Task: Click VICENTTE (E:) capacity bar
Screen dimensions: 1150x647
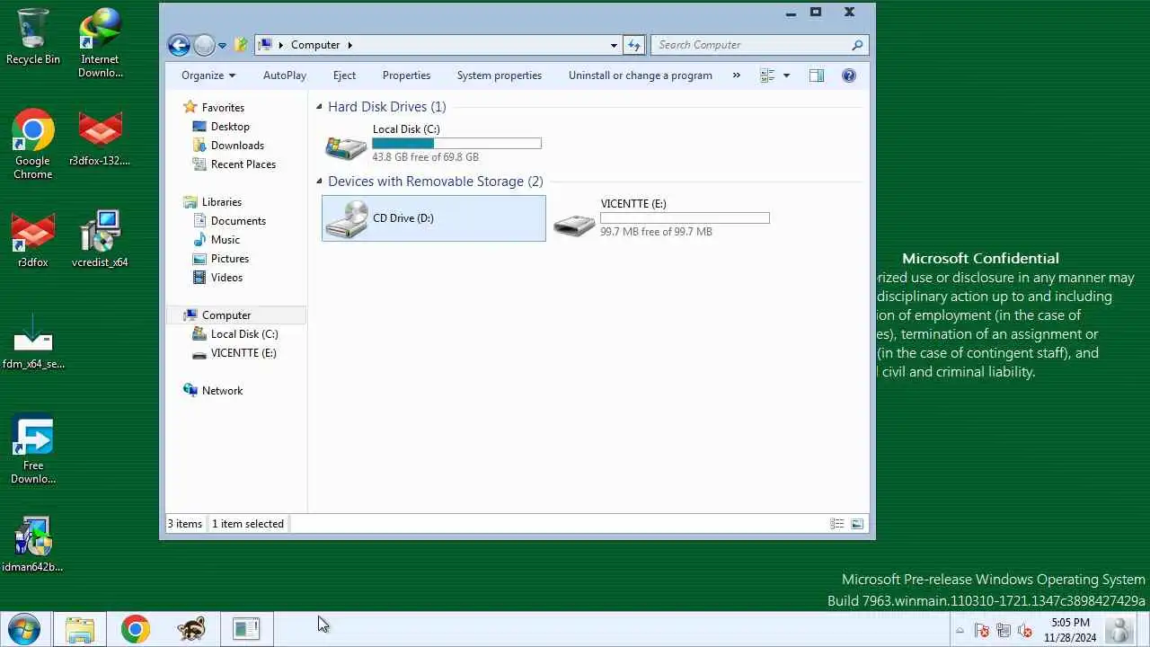Action: tap(685, 217)
